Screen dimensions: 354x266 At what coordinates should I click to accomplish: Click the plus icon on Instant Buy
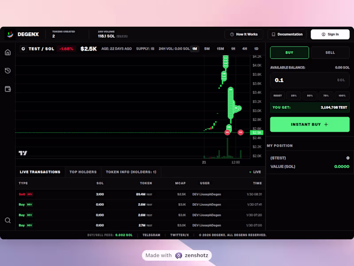(326, 125)
